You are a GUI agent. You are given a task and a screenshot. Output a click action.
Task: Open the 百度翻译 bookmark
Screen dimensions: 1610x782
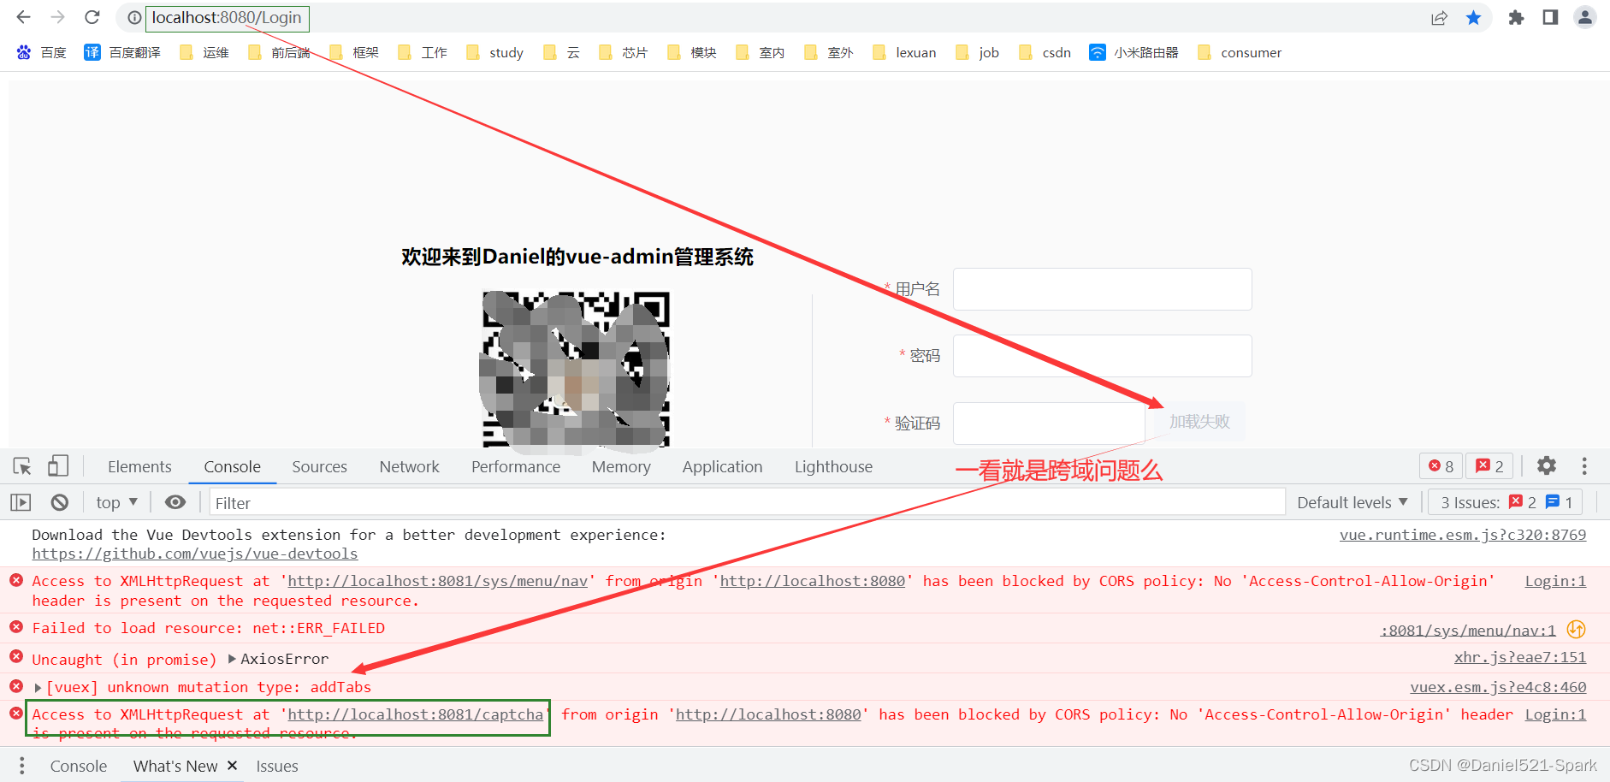[122, 53]
